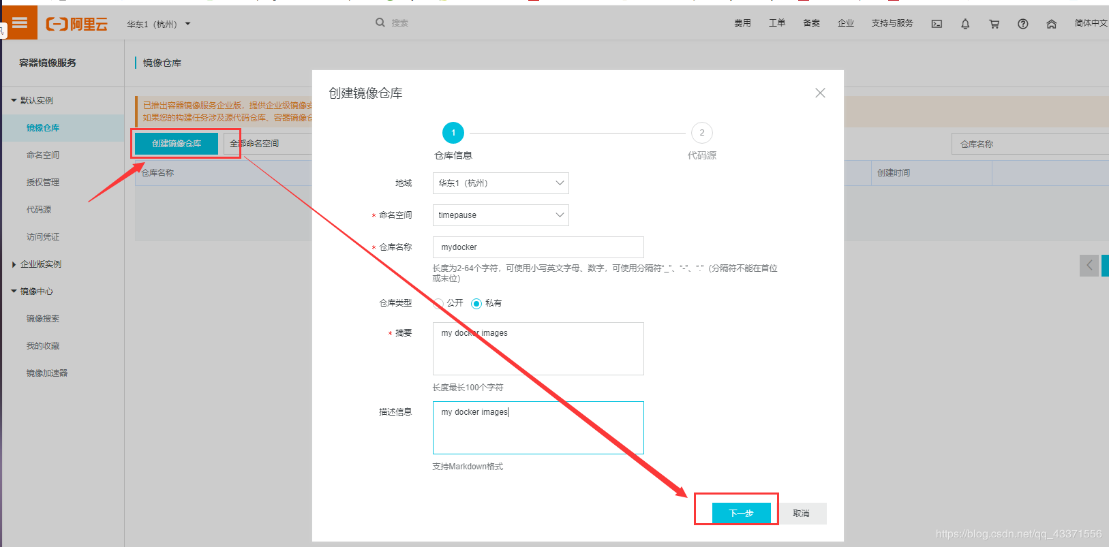
Task: Open the 命名空间 timepause dropdown
Action: 500,215
